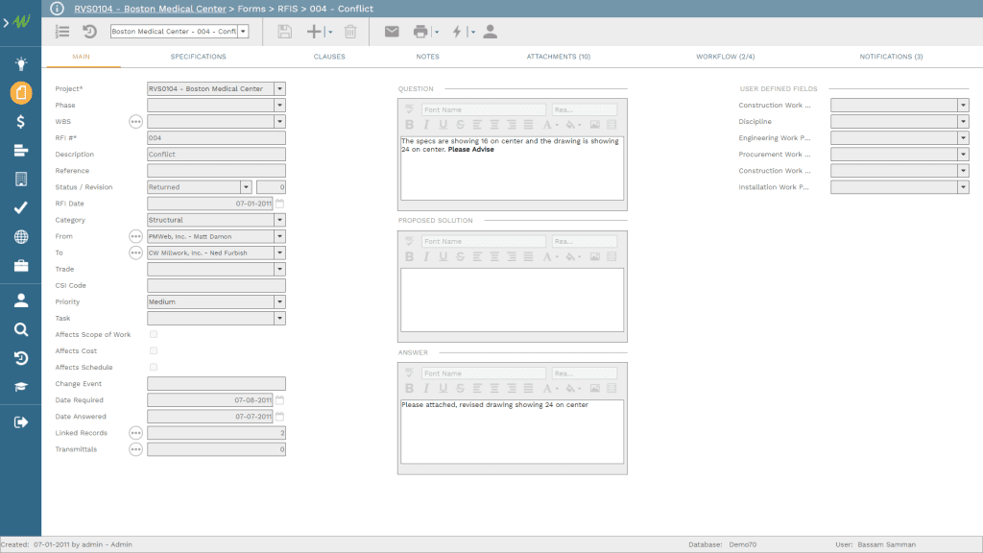This screenshot has height=553, width=983.
Task: Toggle Affects Schedule checkbox
Action: [154, 367]
